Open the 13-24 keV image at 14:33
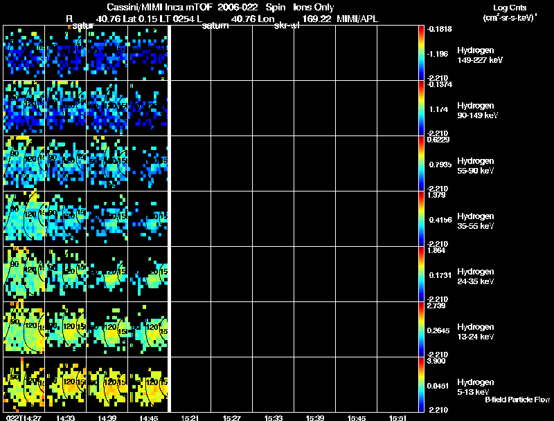The image size is (554, 421). click(x=65, y=329)
